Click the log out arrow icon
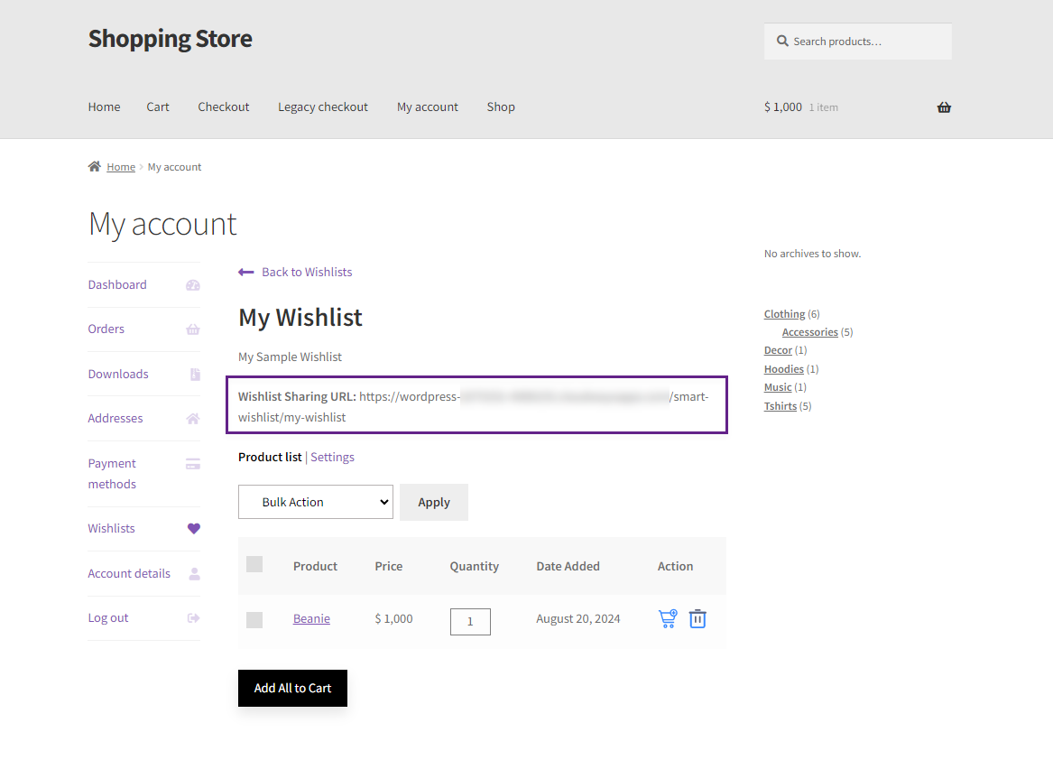 pyautogui.click(x=193, y=618)
